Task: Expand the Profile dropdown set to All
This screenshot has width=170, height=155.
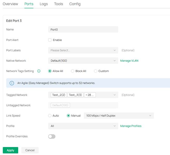Action: [x=83, y=126]
